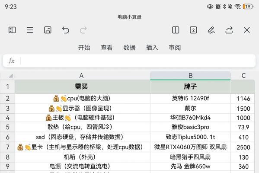Select cell 散热（给cpu，四管风冷）
The height and width of the screenshot is (173, 259).
tap(83, 127)
